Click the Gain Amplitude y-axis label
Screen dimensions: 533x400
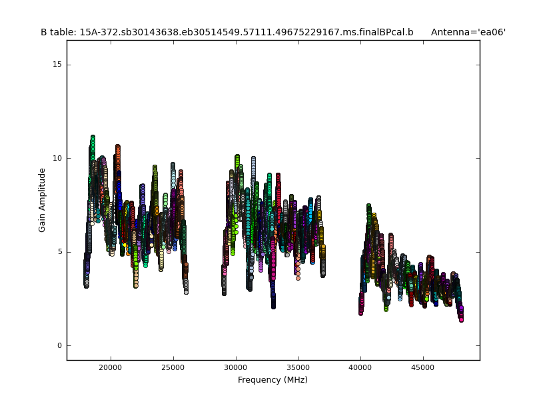(42, 200)
